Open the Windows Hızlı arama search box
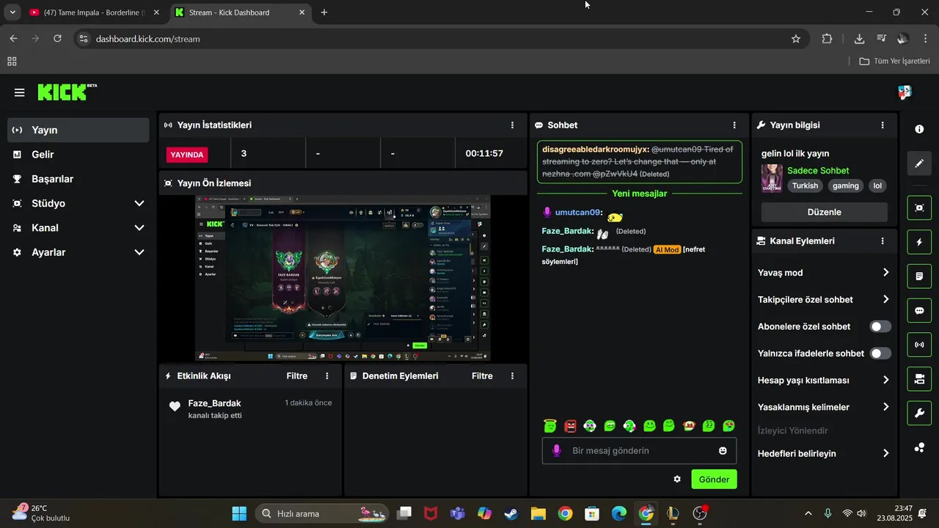The height and width of the screenshot is (528, 939). pos(321,513)
